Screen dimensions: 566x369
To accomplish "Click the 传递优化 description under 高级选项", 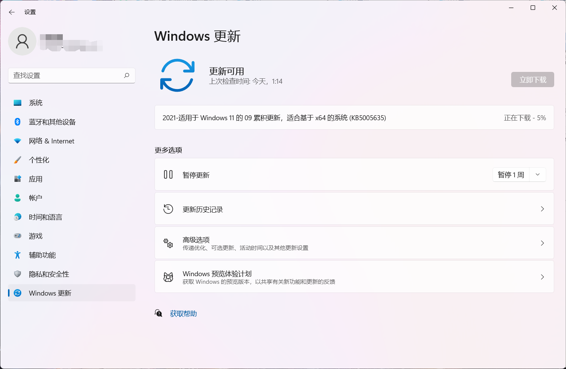I will coord(246,248).
